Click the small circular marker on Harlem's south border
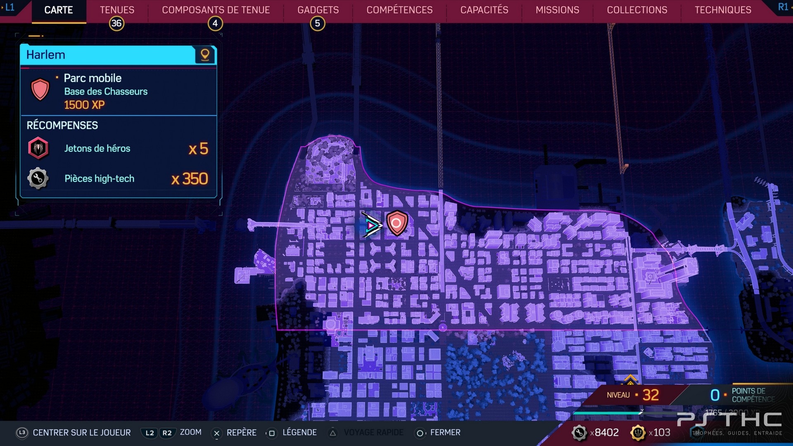This screenshot has width=793, height=446. pyautogui.click(x=443, y=327)
